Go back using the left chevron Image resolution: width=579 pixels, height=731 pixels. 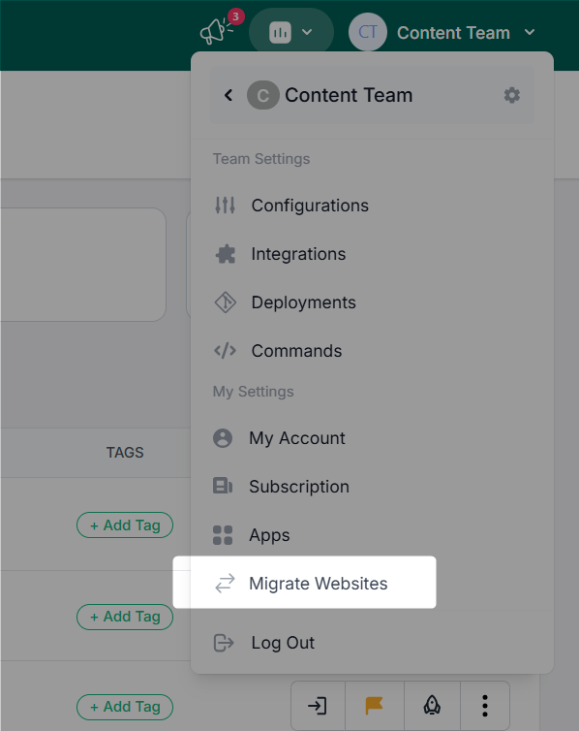point(229,95)
